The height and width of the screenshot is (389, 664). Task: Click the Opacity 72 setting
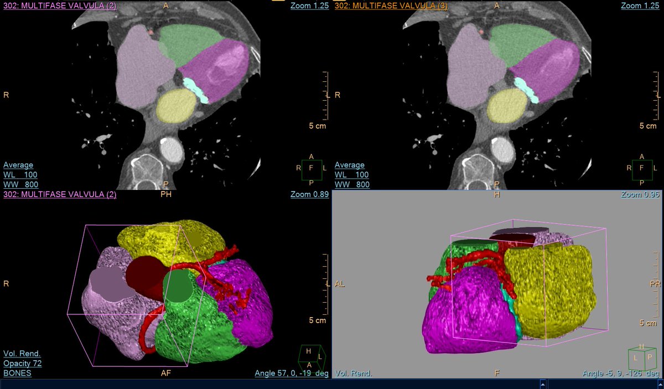pos(23,364)
